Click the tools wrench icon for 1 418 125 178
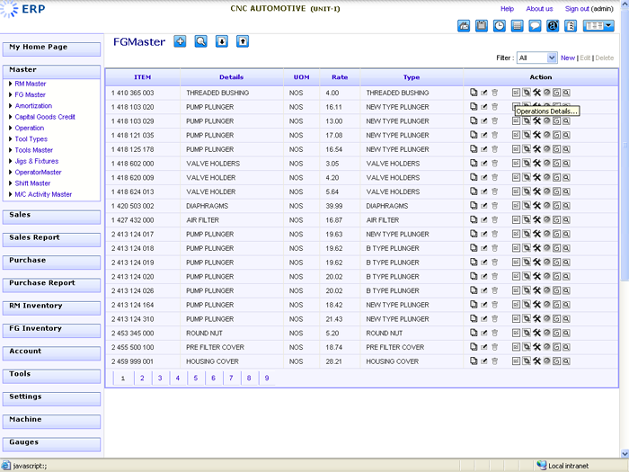 pos(536,149)
